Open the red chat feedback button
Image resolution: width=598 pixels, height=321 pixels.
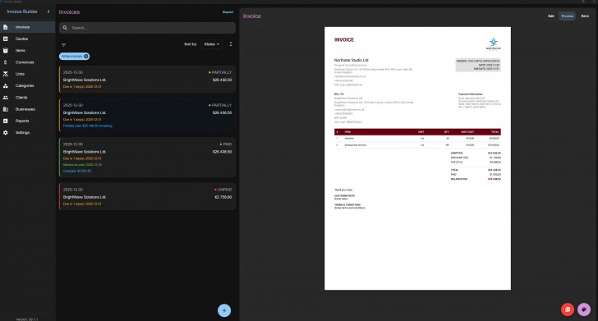[x=568, y=310]
